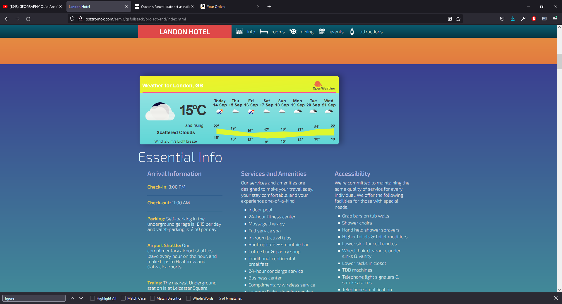
Task: Click Fri 16 Sep forecast icon
Action: (x=251, y=111)
